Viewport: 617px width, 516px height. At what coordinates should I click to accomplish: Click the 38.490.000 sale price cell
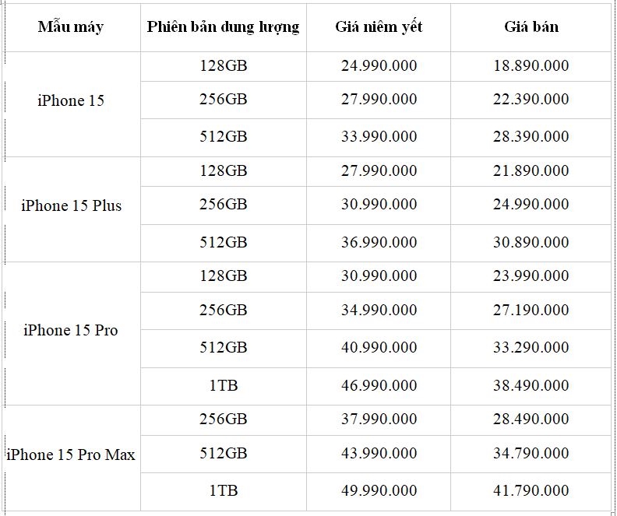[x=531, y=386]
